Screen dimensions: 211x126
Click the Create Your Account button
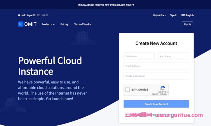pos(156,104)
